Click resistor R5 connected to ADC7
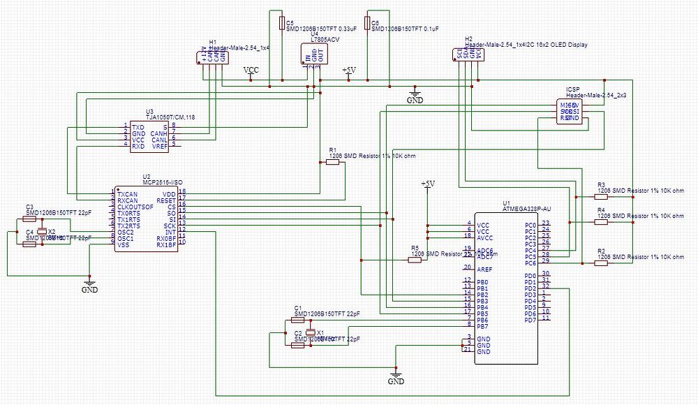 pyautogui.click(x=413, y=258)
